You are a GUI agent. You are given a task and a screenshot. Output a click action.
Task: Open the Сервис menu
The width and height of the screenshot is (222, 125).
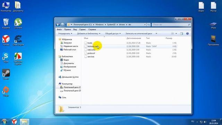click(83, 30)
